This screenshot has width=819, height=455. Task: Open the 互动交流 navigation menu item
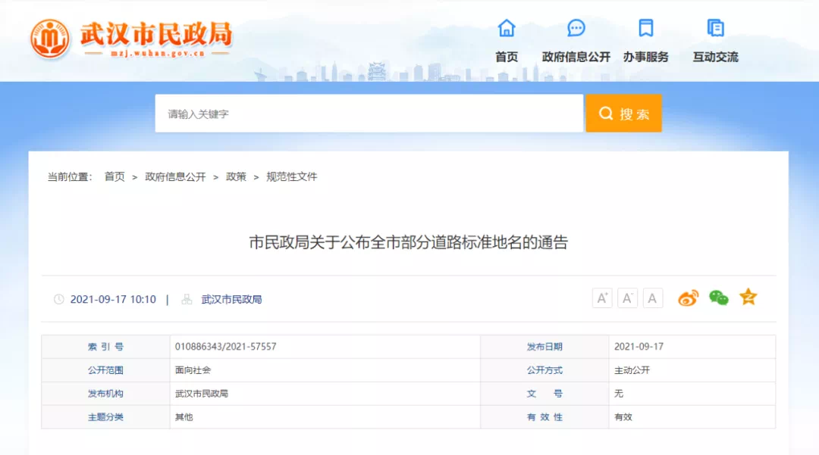tap(715, 57)
